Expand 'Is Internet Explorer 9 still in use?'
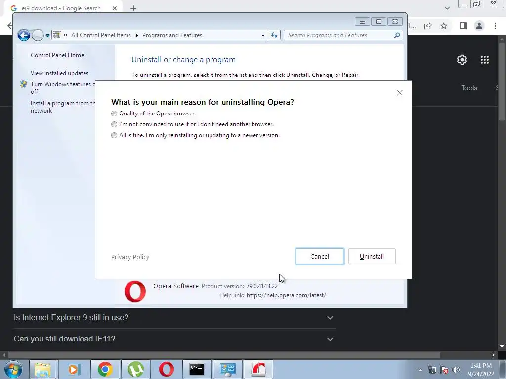Image resolution: width=506 pixels, height=379 pixels. click(173, 318)
